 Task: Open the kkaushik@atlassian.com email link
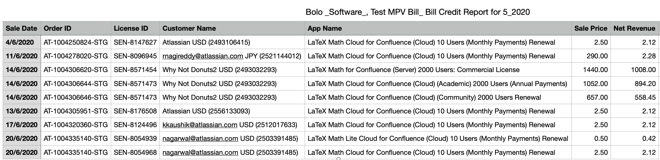[200, 125]
